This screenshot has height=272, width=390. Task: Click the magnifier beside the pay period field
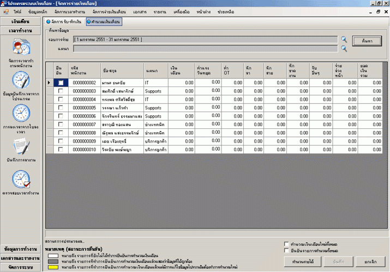(344, 39)
